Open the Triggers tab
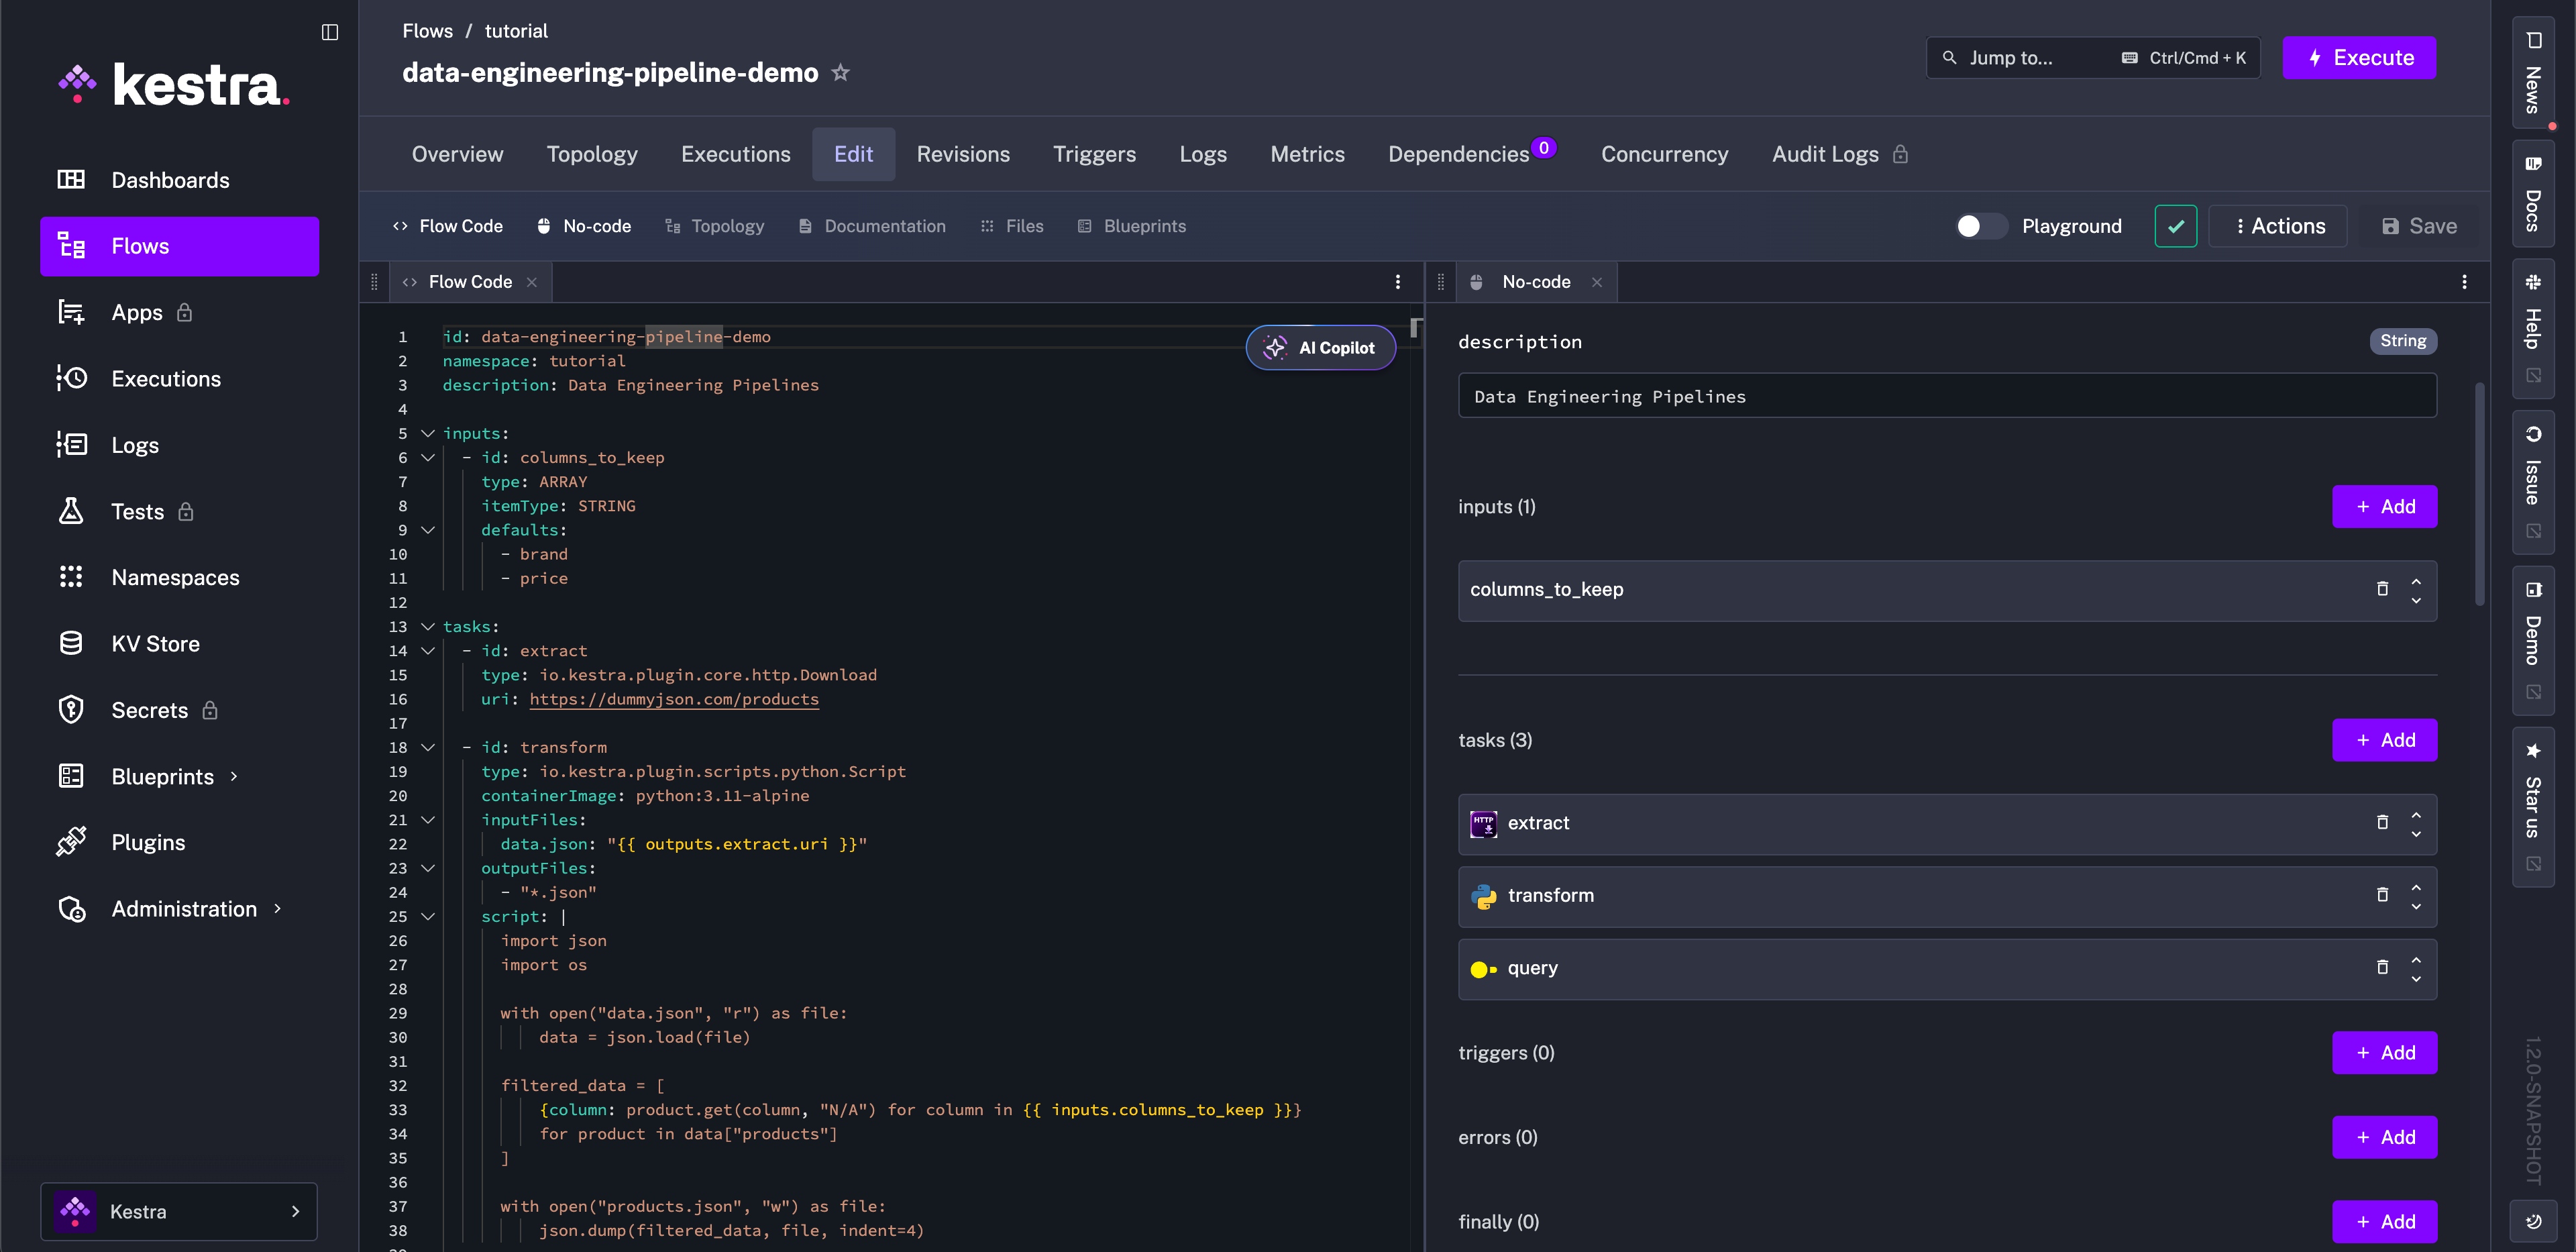The height and width of the screenshot is (1252, 2576). (1094, 154)
